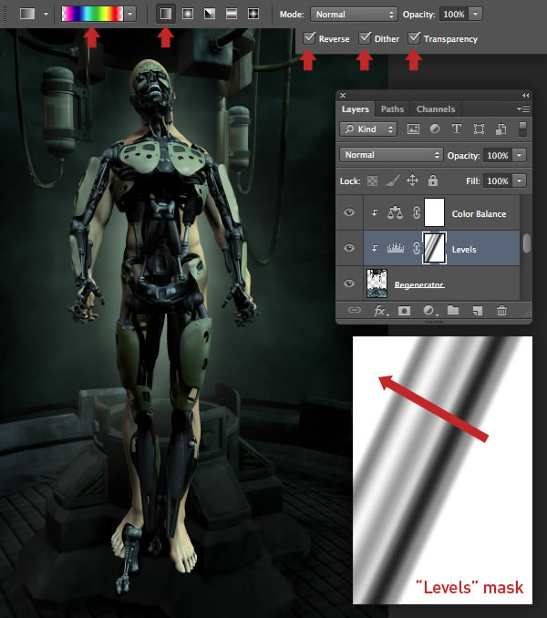
Task: Filter layers by type layer icon
Action: coord(457,129)
